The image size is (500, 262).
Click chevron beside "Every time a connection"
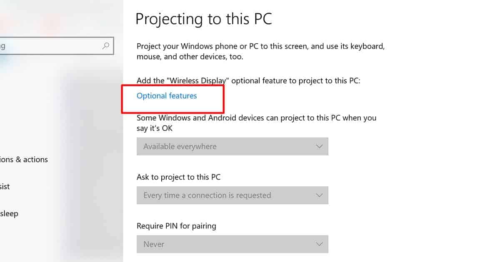[319, 195]
